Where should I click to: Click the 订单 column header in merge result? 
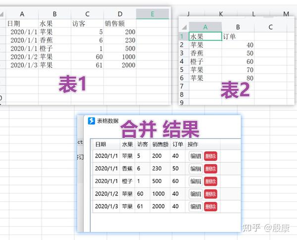[x=178, y=144]
